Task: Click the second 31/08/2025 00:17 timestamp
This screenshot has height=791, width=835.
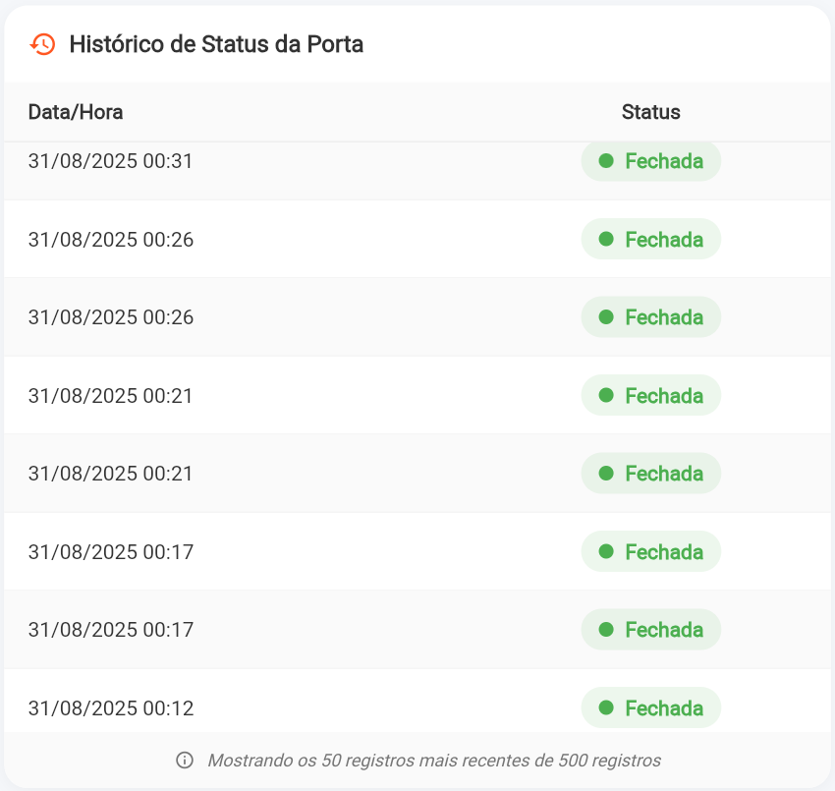Action: 111,630
